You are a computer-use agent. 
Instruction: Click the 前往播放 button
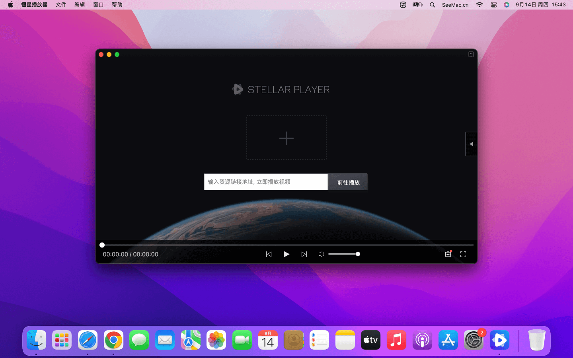click(x=348, y=182)
